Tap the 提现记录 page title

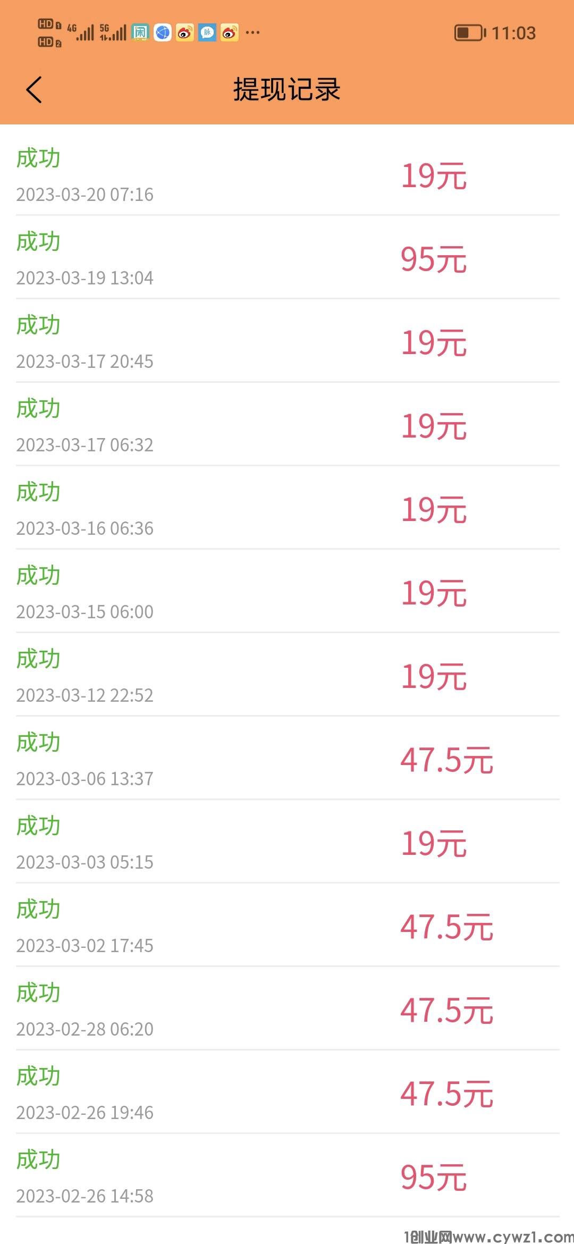coord(287,89)
